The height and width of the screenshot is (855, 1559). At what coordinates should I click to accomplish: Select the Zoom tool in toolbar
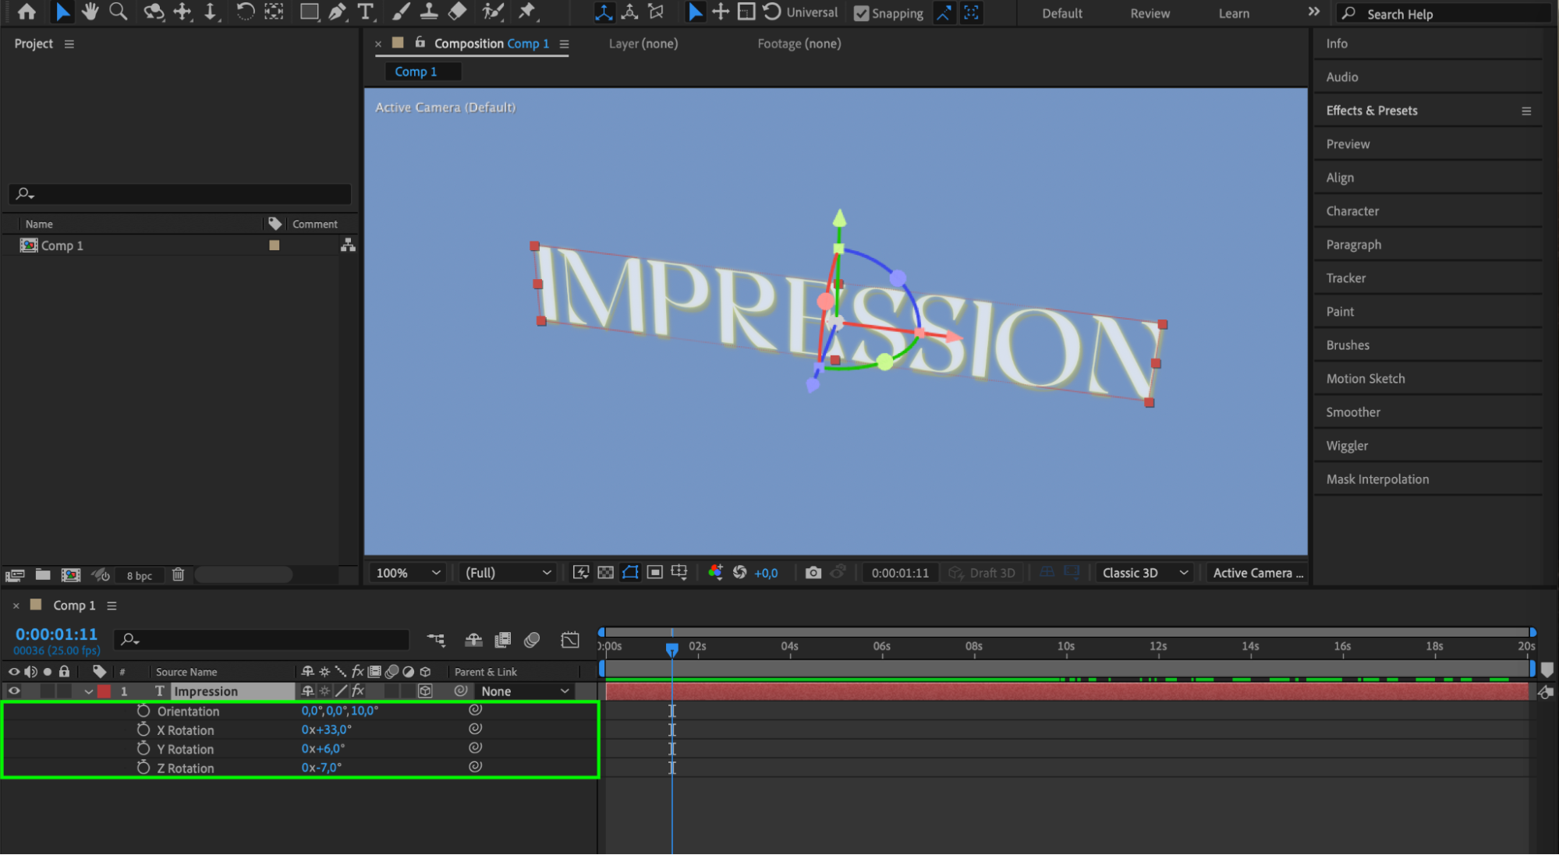(119, 12)
